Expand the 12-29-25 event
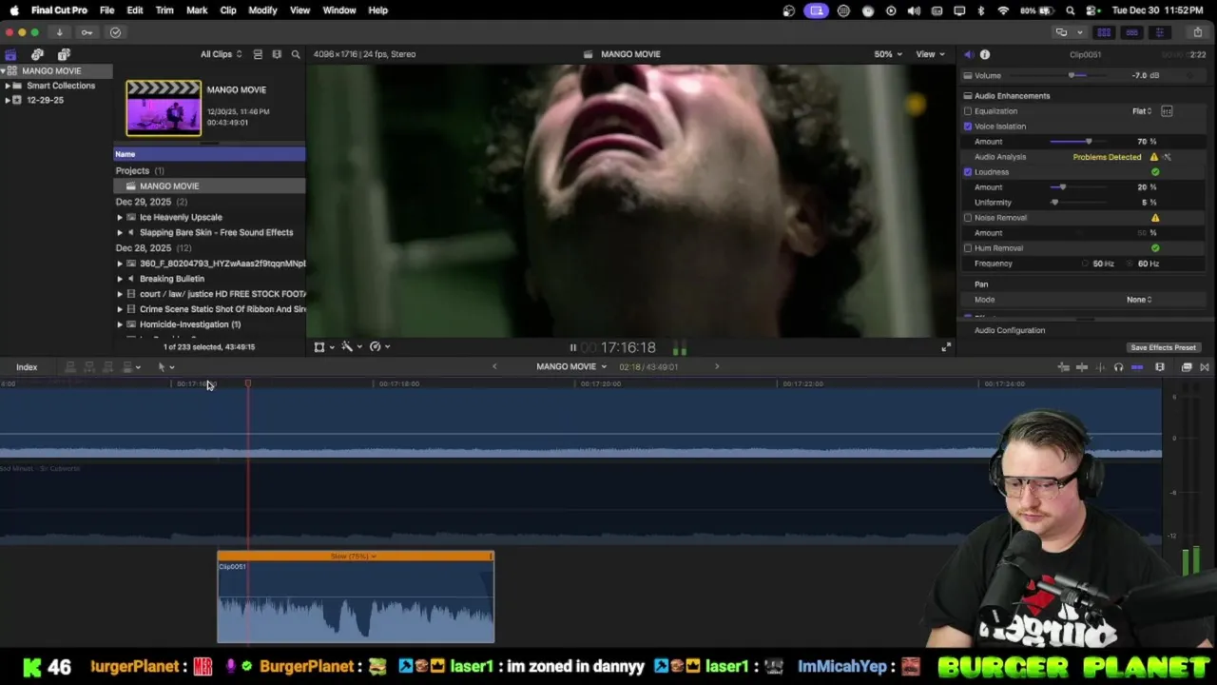 point(8,100)
